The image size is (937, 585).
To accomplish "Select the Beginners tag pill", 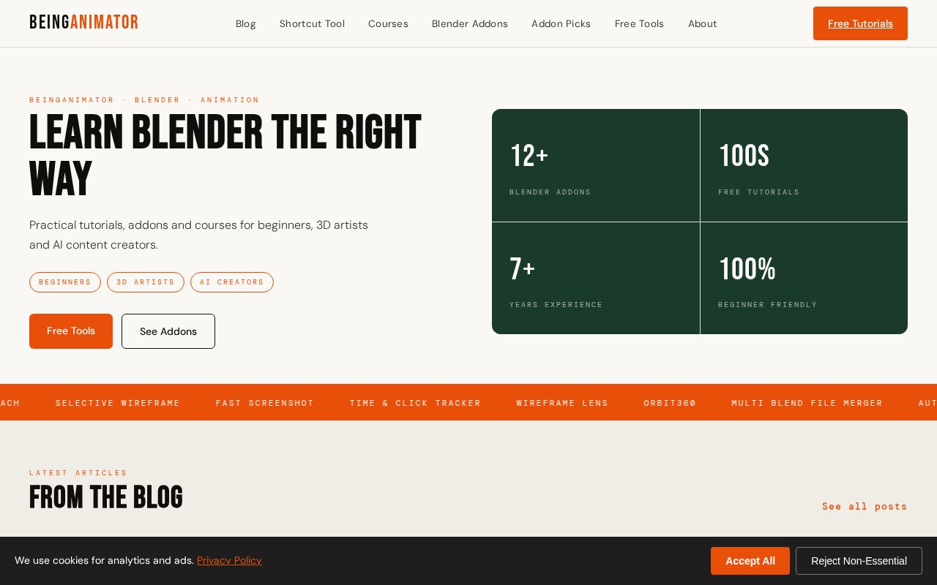I will (x=65, y=282).
